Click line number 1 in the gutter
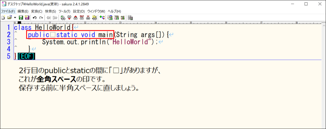 [x=8, y=27]
